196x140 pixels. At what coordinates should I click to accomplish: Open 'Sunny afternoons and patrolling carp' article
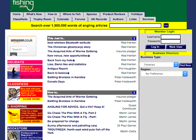pyautogui.click(x=72, y=125)
